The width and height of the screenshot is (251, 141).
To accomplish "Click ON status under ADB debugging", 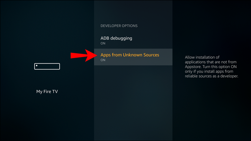I will coord(103,43).
